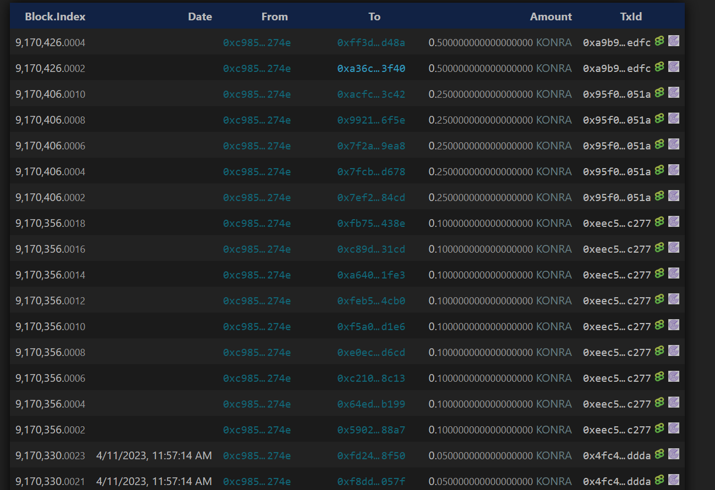The image size is (715, 490).
Task: Click the purple radar icon in row 9,170,356.0014
Action: click(674, 273)
